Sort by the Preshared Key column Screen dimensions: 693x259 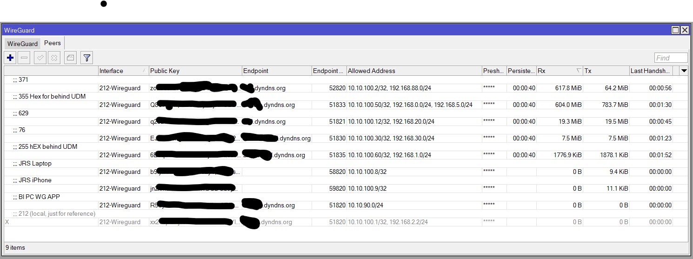(494, 71)
